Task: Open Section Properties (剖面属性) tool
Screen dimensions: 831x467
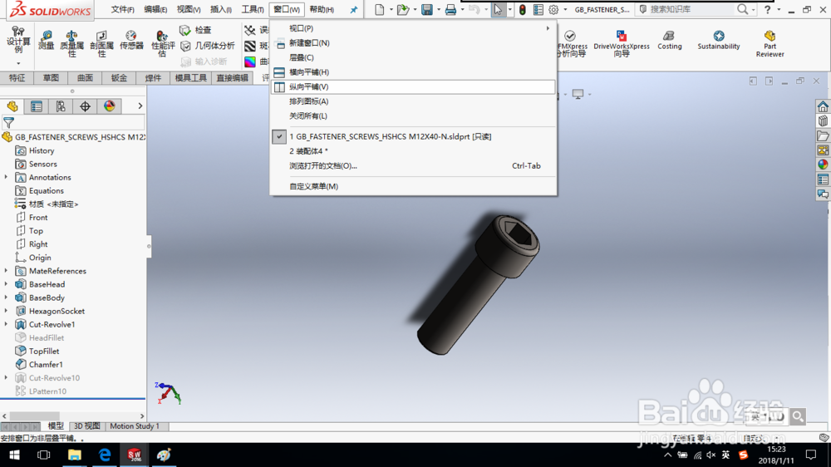Action: point(101,43)
